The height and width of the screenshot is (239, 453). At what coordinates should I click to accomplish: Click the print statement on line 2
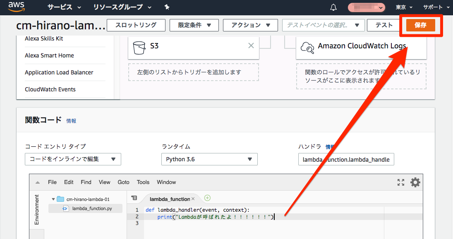[216, 217]
